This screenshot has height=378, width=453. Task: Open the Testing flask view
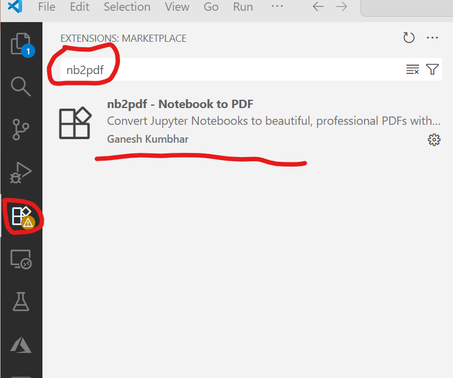coord(21,302)
